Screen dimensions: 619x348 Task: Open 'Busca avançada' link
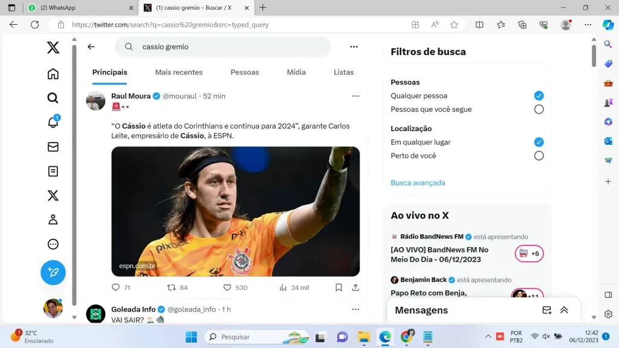click(x=418, y=182)
